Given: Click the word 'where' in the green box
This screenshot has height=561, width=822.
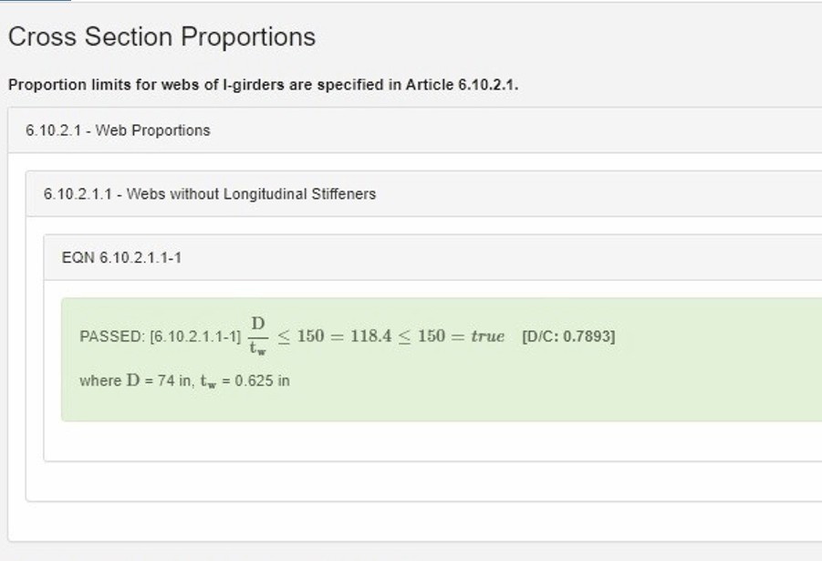Looking at the screenshot, I should [x=99, y=380].
